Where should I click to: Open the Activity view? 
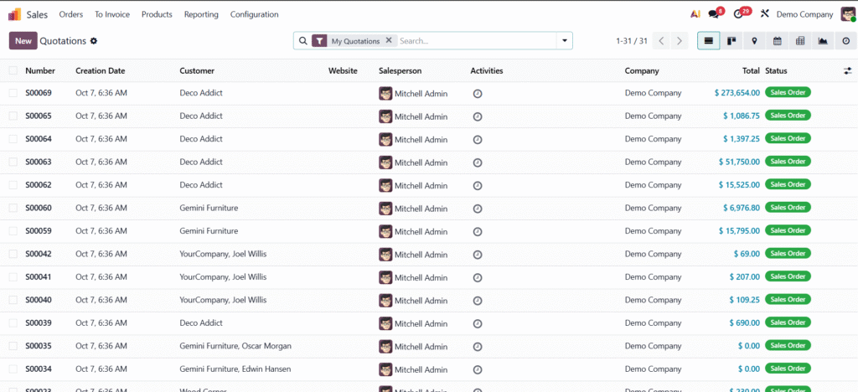point(845,40)
